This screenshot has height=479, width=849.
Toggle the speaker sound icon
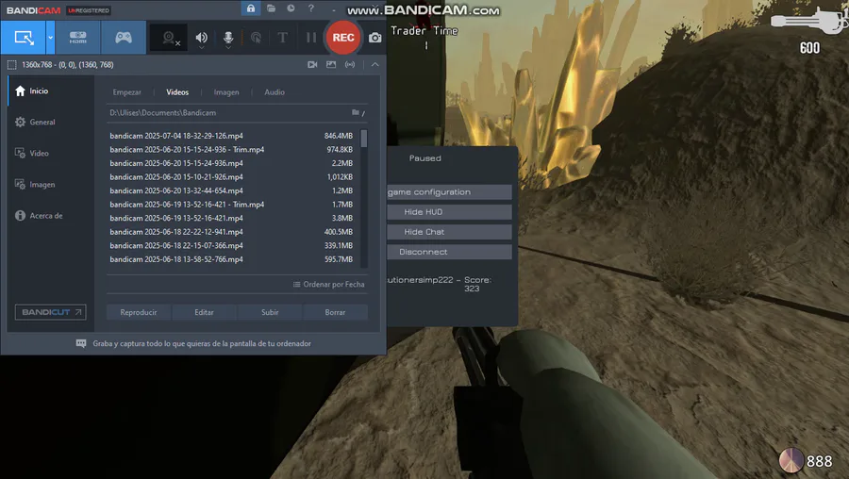coord(202,38)
